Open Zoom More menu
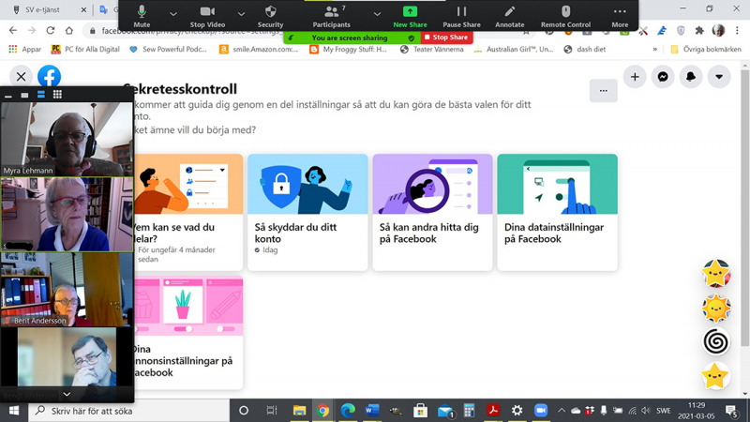 [x=620, y=16]
